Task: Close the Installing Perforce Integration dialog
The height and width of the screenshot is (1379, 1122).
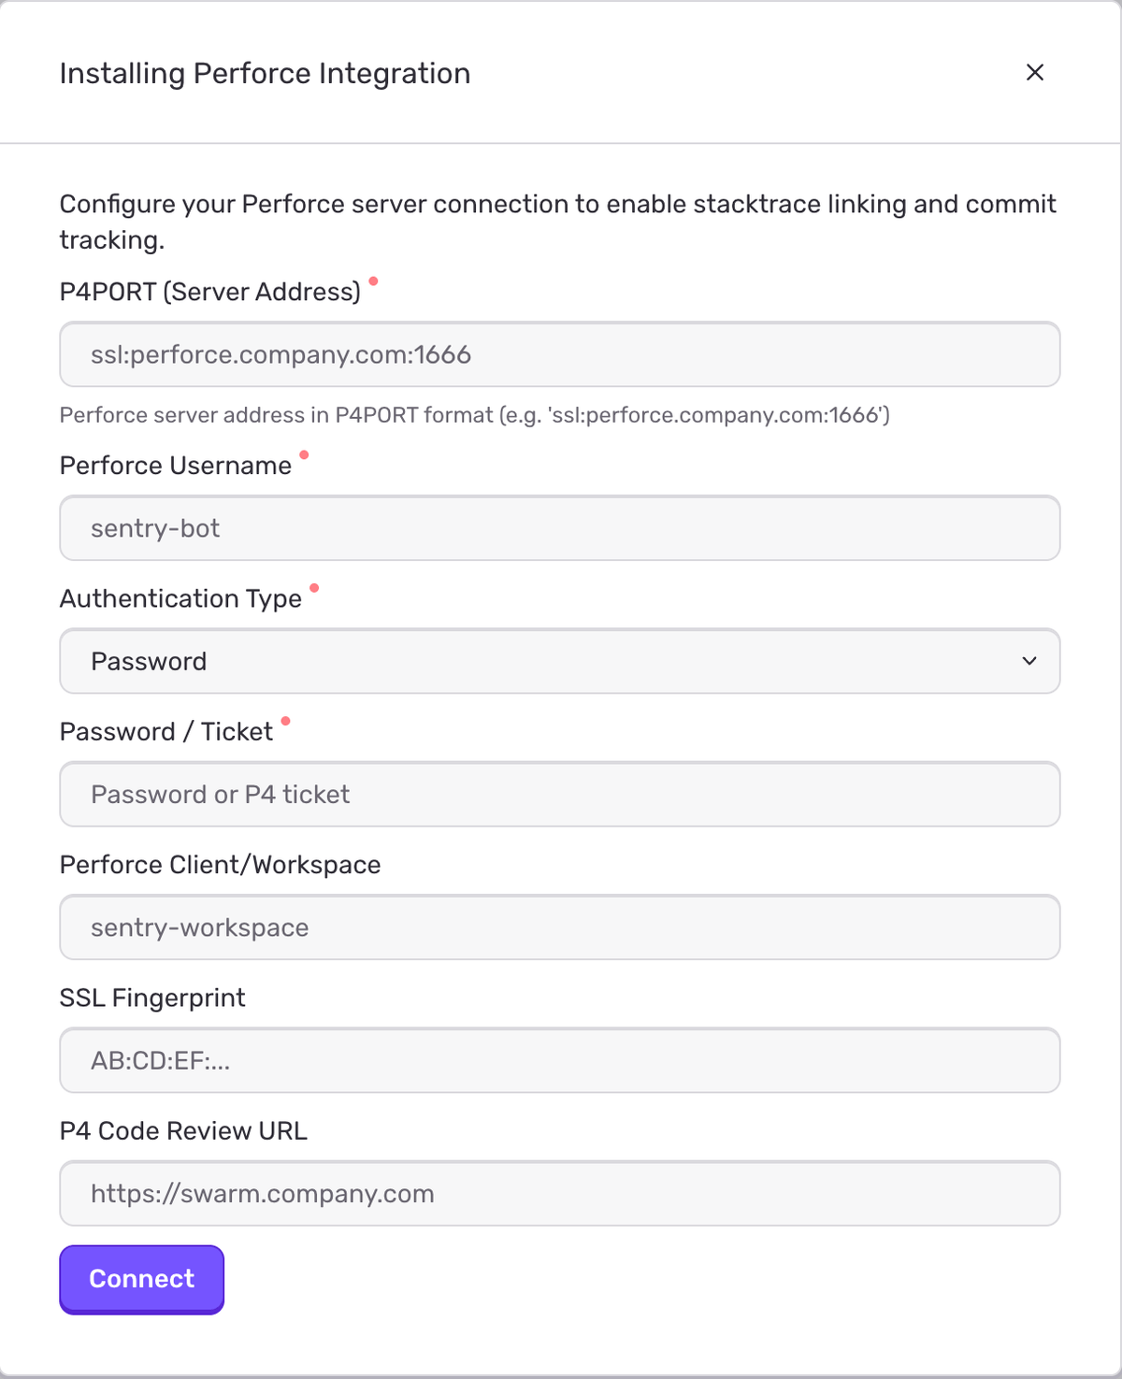Action: [x=1035, y=72]
